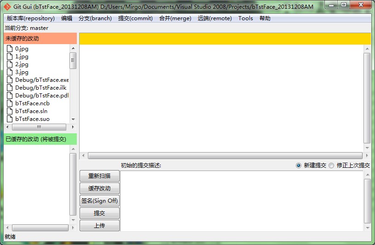Click the 未缓存的改动 header
The width and height of the screenshot is (375, 245).
(40, 39)
